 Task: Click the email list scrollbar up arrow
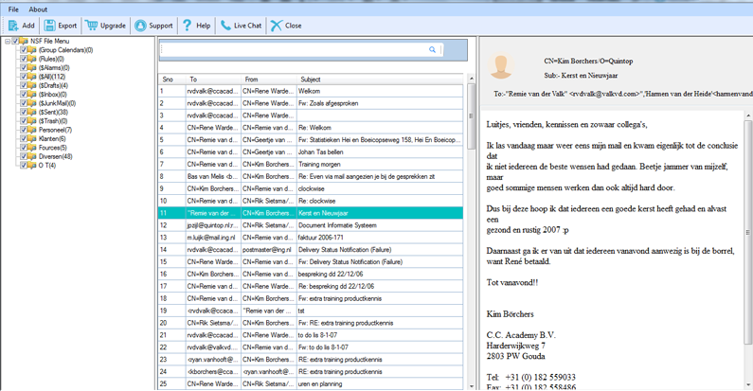(x=471, y=79)
